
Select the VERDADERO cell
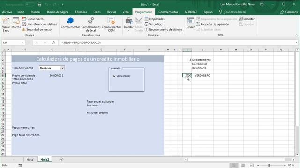click(x=202, y=76)
